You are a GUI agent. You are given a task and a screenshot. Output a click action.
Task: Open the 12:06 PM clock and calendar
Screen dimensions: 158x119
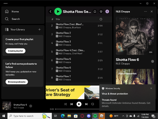(x=145, y=116)
